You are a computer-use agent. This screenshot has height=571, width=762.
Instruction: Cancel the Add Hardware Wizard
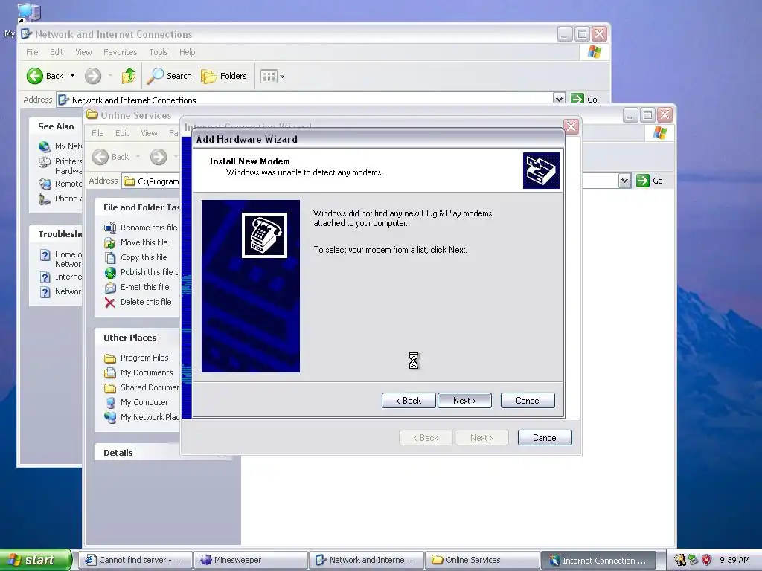(x=528, y=401)
